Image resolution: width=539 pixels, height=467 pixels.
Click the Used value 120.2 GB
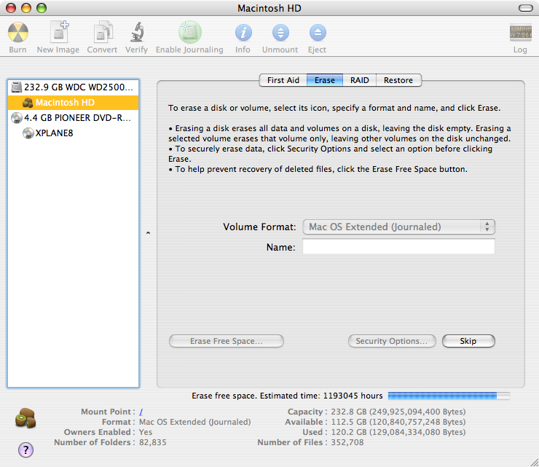tap(398, 432)
